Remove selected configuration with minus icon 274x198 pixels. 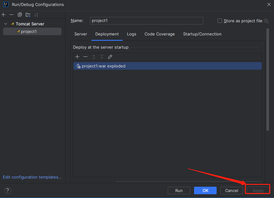pos(12,15)
